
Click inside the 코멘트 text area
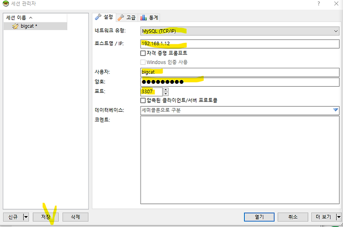point(240,160)
